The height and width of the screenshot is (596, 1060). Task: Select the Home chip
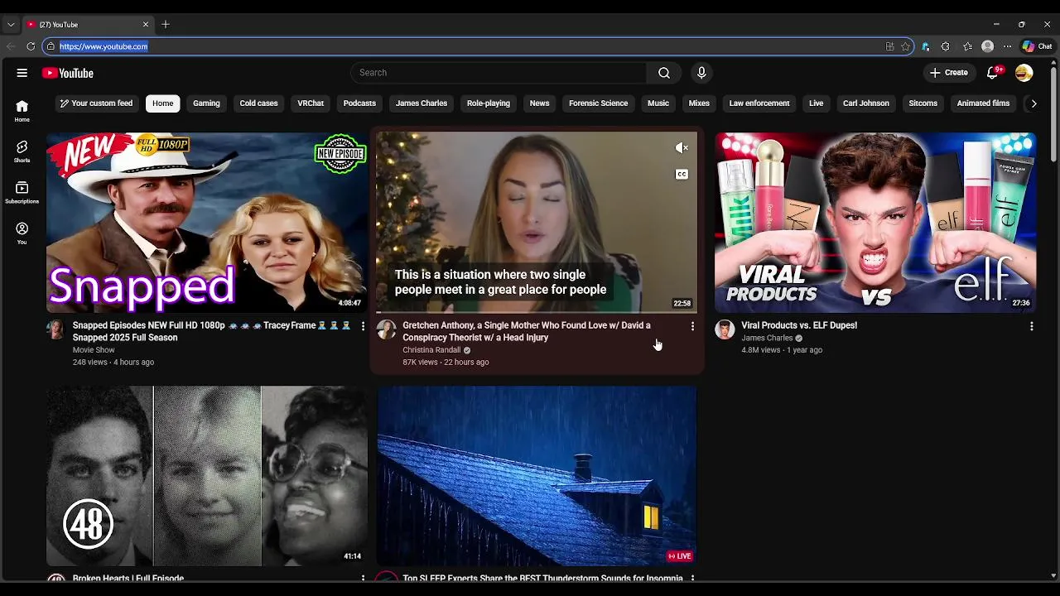163,103
